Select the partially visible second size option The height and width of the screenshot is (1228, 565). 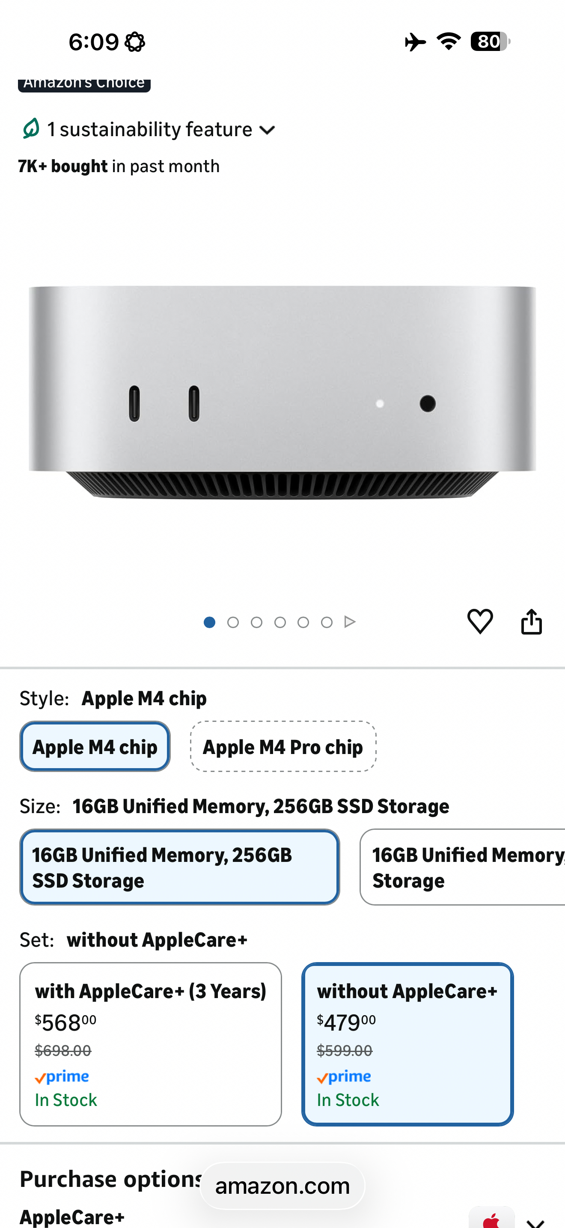pyautogui.click(x=463, y=867)
